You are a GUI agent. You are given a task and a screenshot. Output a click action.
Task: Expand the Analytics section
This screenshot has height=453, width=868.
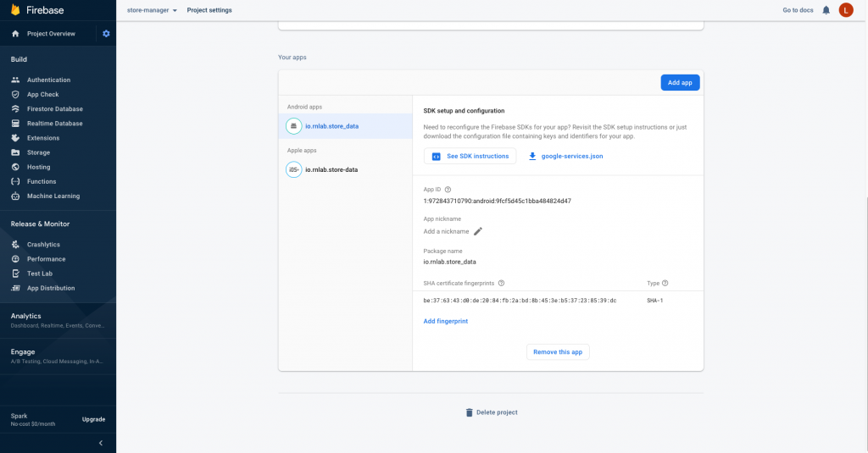click(58, 320)
